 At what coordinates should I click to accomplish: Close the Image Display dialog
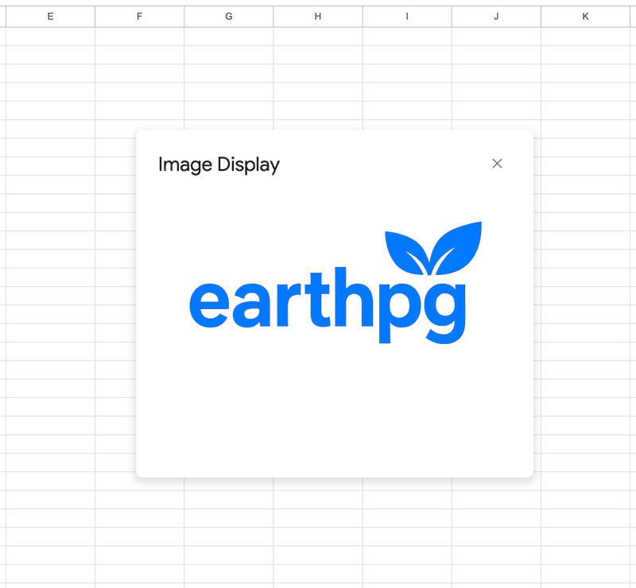pos(497,164)
